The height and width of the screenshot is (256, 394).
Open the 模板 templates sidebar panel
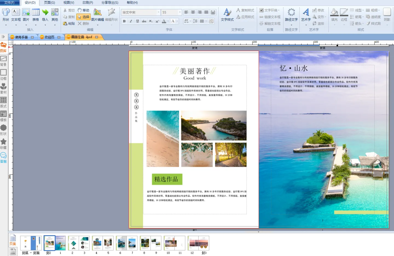click(3, 116)
